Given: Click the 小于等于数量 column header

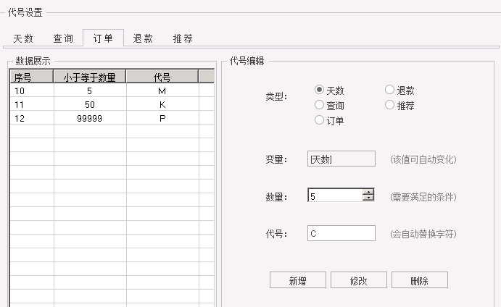Looking at the screenshot, I should 90,77.
